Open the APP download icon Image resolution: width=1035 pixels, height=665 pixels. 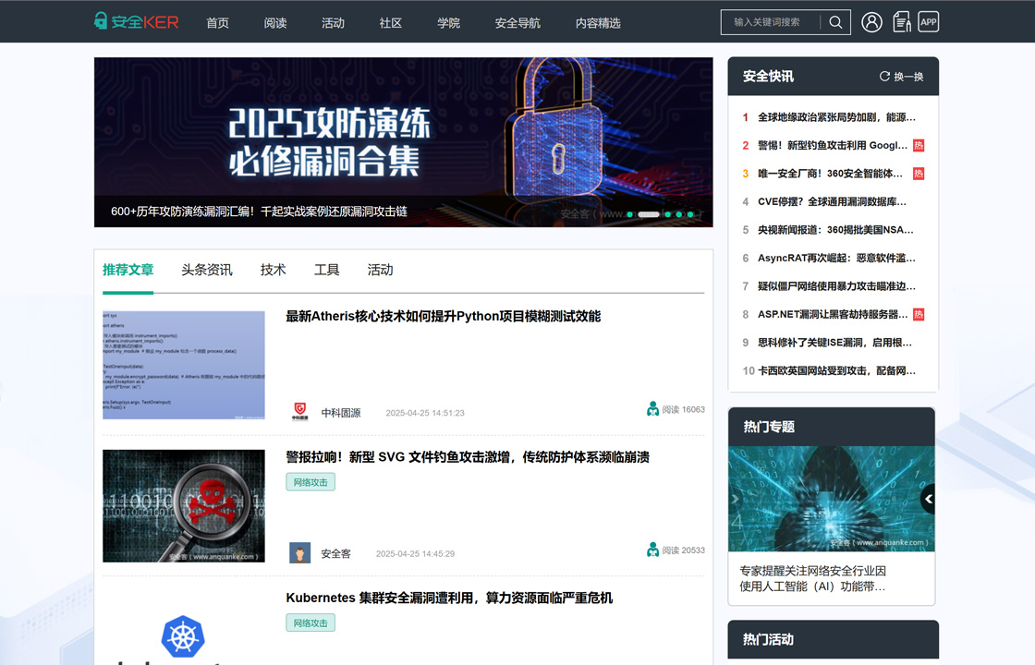pyautogui.click(x=928, y=22)
